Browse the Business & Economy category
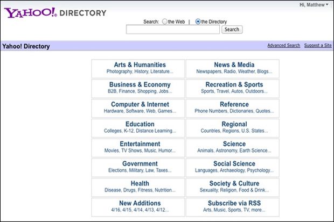The width and height of the screenshot is (334, 222). point(140,84)
